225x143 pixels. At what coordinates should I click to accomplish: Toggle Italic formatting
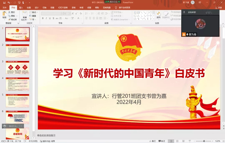46,18
